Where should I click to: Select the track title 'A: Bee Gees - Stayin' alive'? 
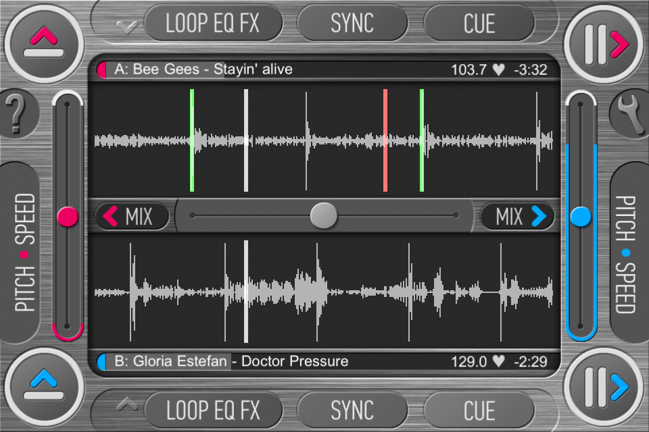203,69
